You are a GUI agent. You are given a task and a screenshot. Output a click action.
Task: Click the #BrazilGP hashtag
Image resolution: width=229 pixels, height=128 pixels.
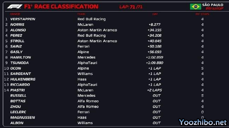click(215, 8)
